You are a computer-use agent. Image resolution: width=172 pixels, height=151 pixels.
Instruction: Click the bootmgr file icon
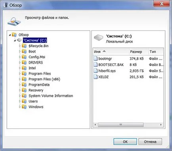(96, 59)
